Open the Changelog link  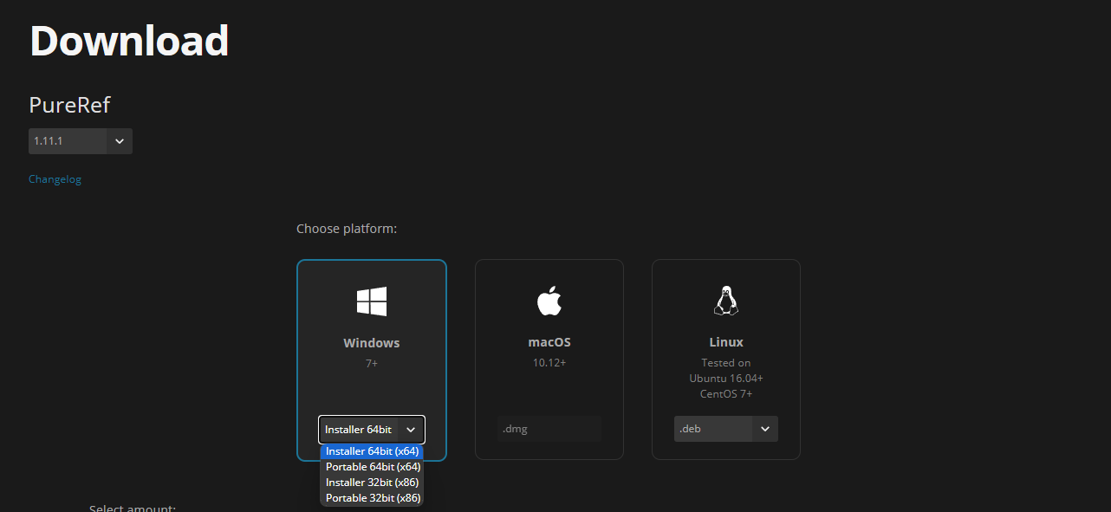pyautogui.click(x=55, y=179)
